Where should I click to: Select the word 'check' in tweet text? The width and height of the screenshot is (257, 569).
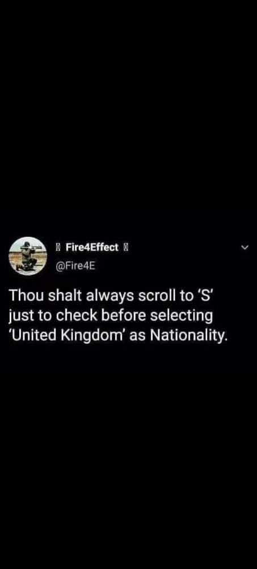[x=75, y=316]
